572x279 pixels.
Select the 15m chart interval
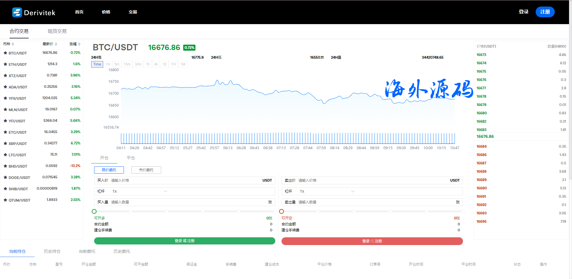click(x=127, y=64)
